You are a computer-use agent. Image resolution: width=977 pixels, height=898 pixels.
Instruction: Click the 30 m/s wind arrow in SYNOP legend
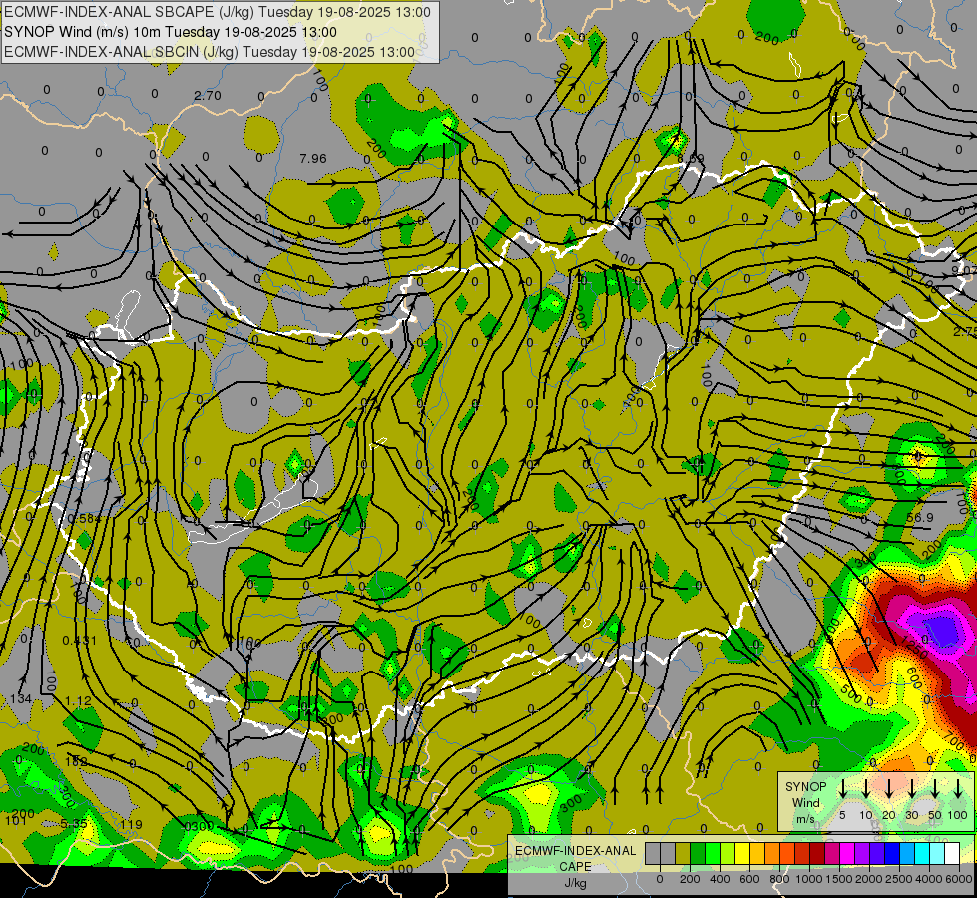click(912, 788)
